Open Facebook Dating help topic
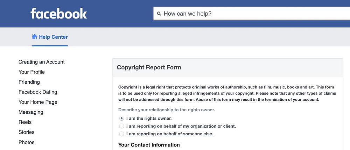This screenshot has height=150, width=350. pyautogui.click(x=38, y=92)
